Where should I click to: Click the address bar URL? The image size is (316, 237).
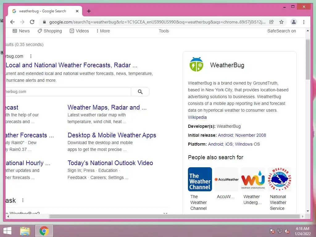(x=157, y=22)
